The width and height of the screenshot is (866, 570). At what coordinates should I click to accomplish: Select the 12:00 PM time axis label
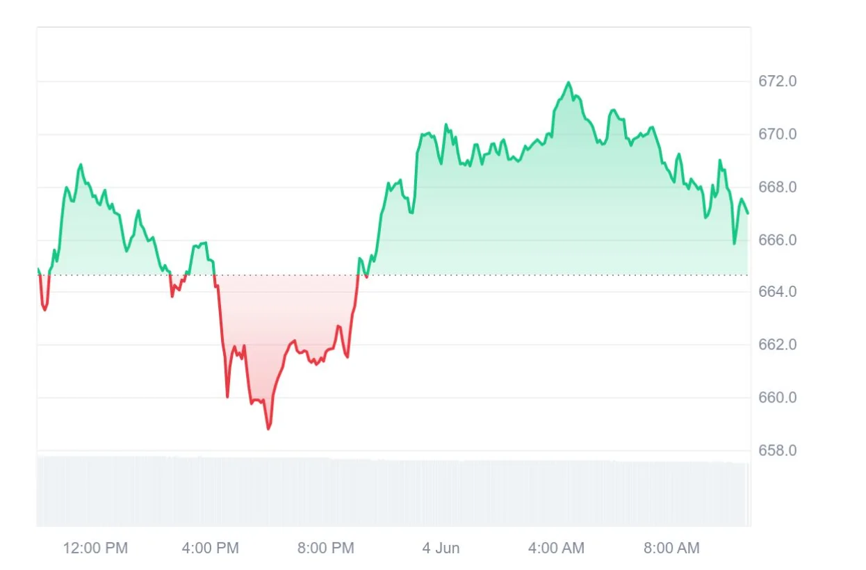(x=95, y=548)
